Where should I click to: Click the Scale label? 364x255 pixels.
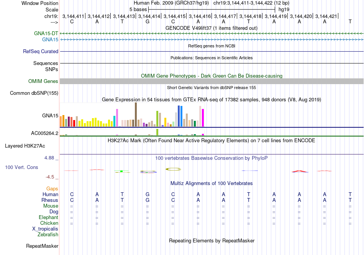52,10
